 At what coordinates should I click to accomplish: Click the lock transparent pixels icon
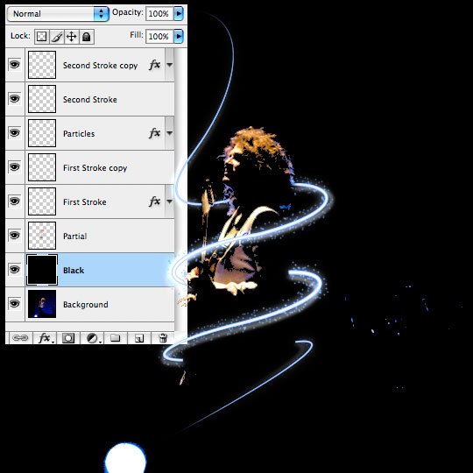click(42, 37)
